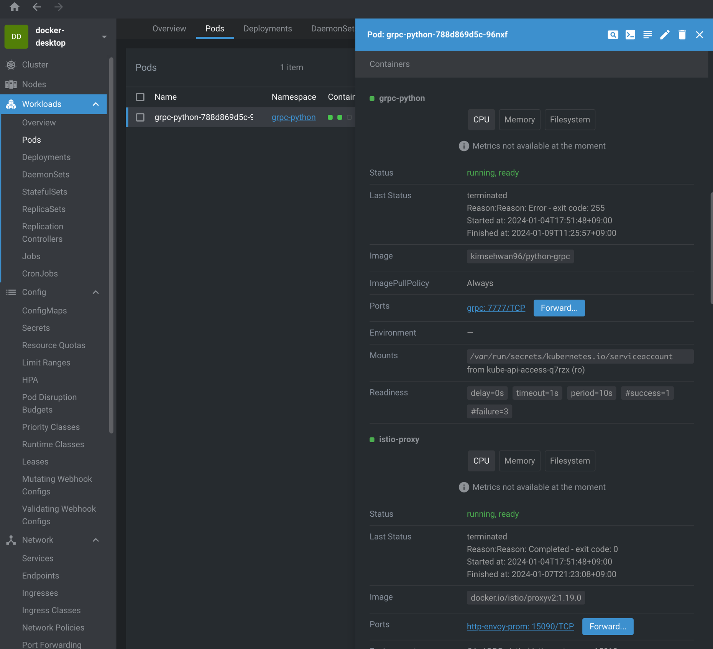The height and width of the screenshot is (649, 713).
Task: Tick the checkbox for grpc-python-788d869d5c pod row
Action: (140, 117)
